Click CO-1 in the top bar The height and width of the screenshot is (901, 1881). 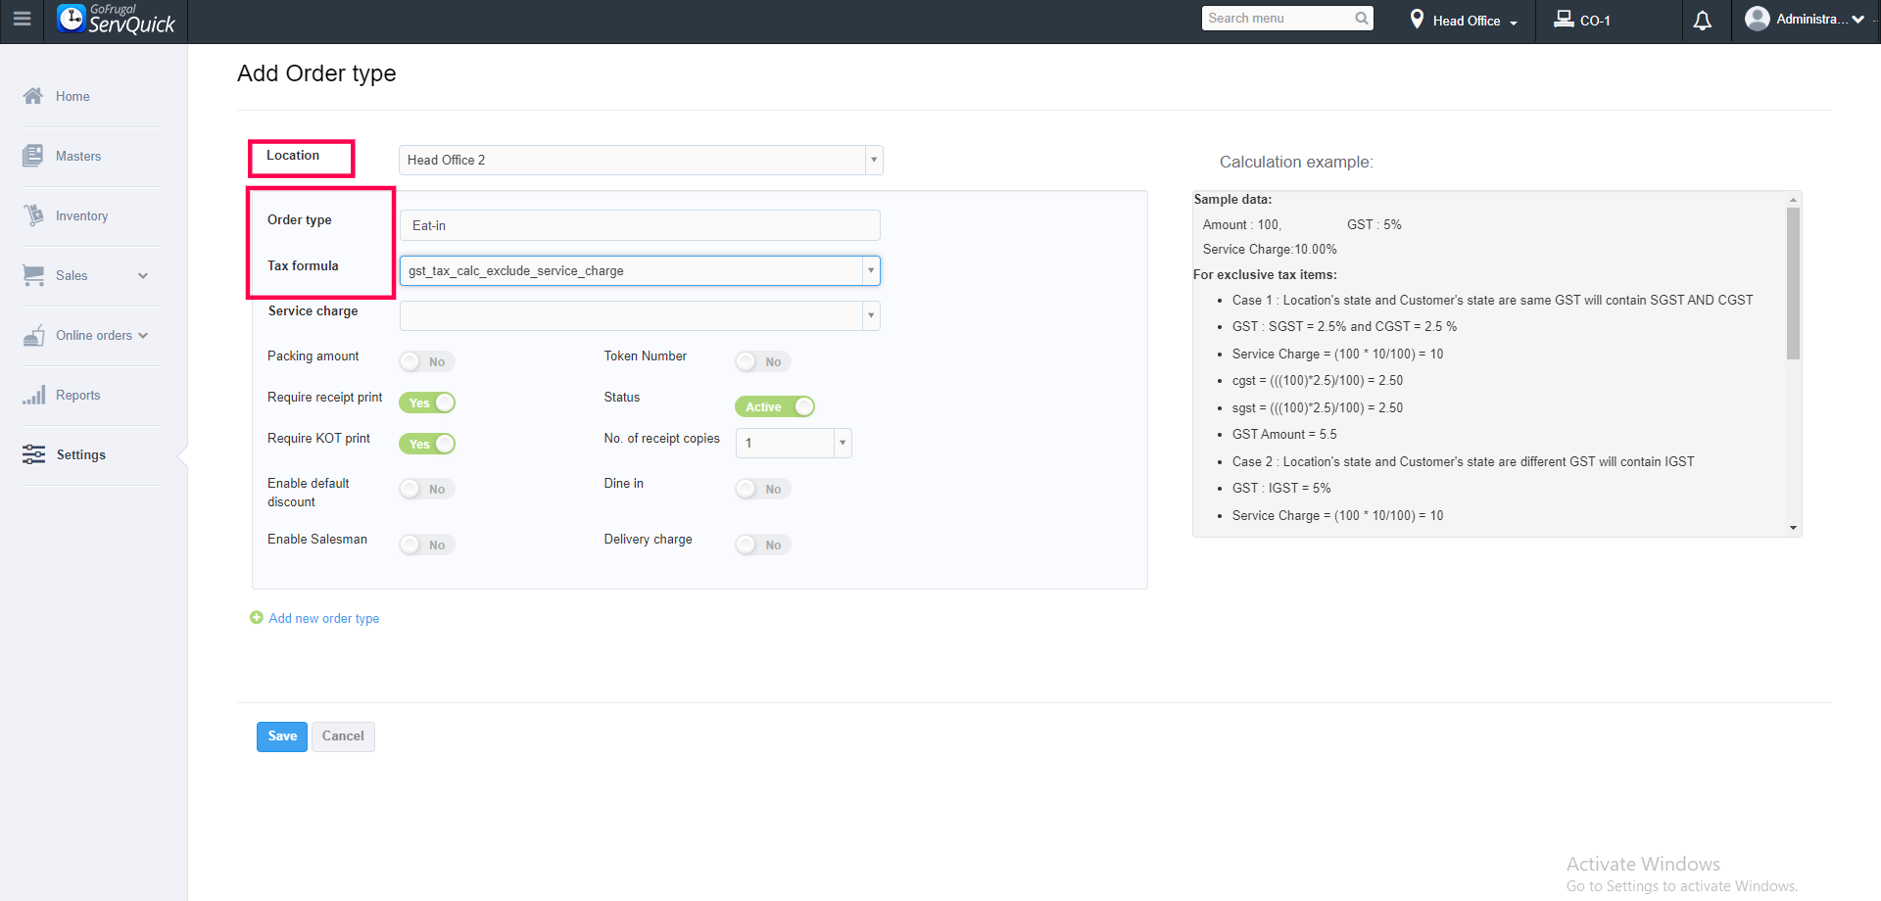1595,21
